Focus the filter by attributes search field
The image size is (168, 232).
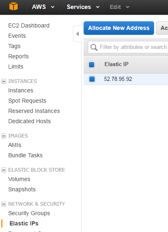[x=128, y=47]
